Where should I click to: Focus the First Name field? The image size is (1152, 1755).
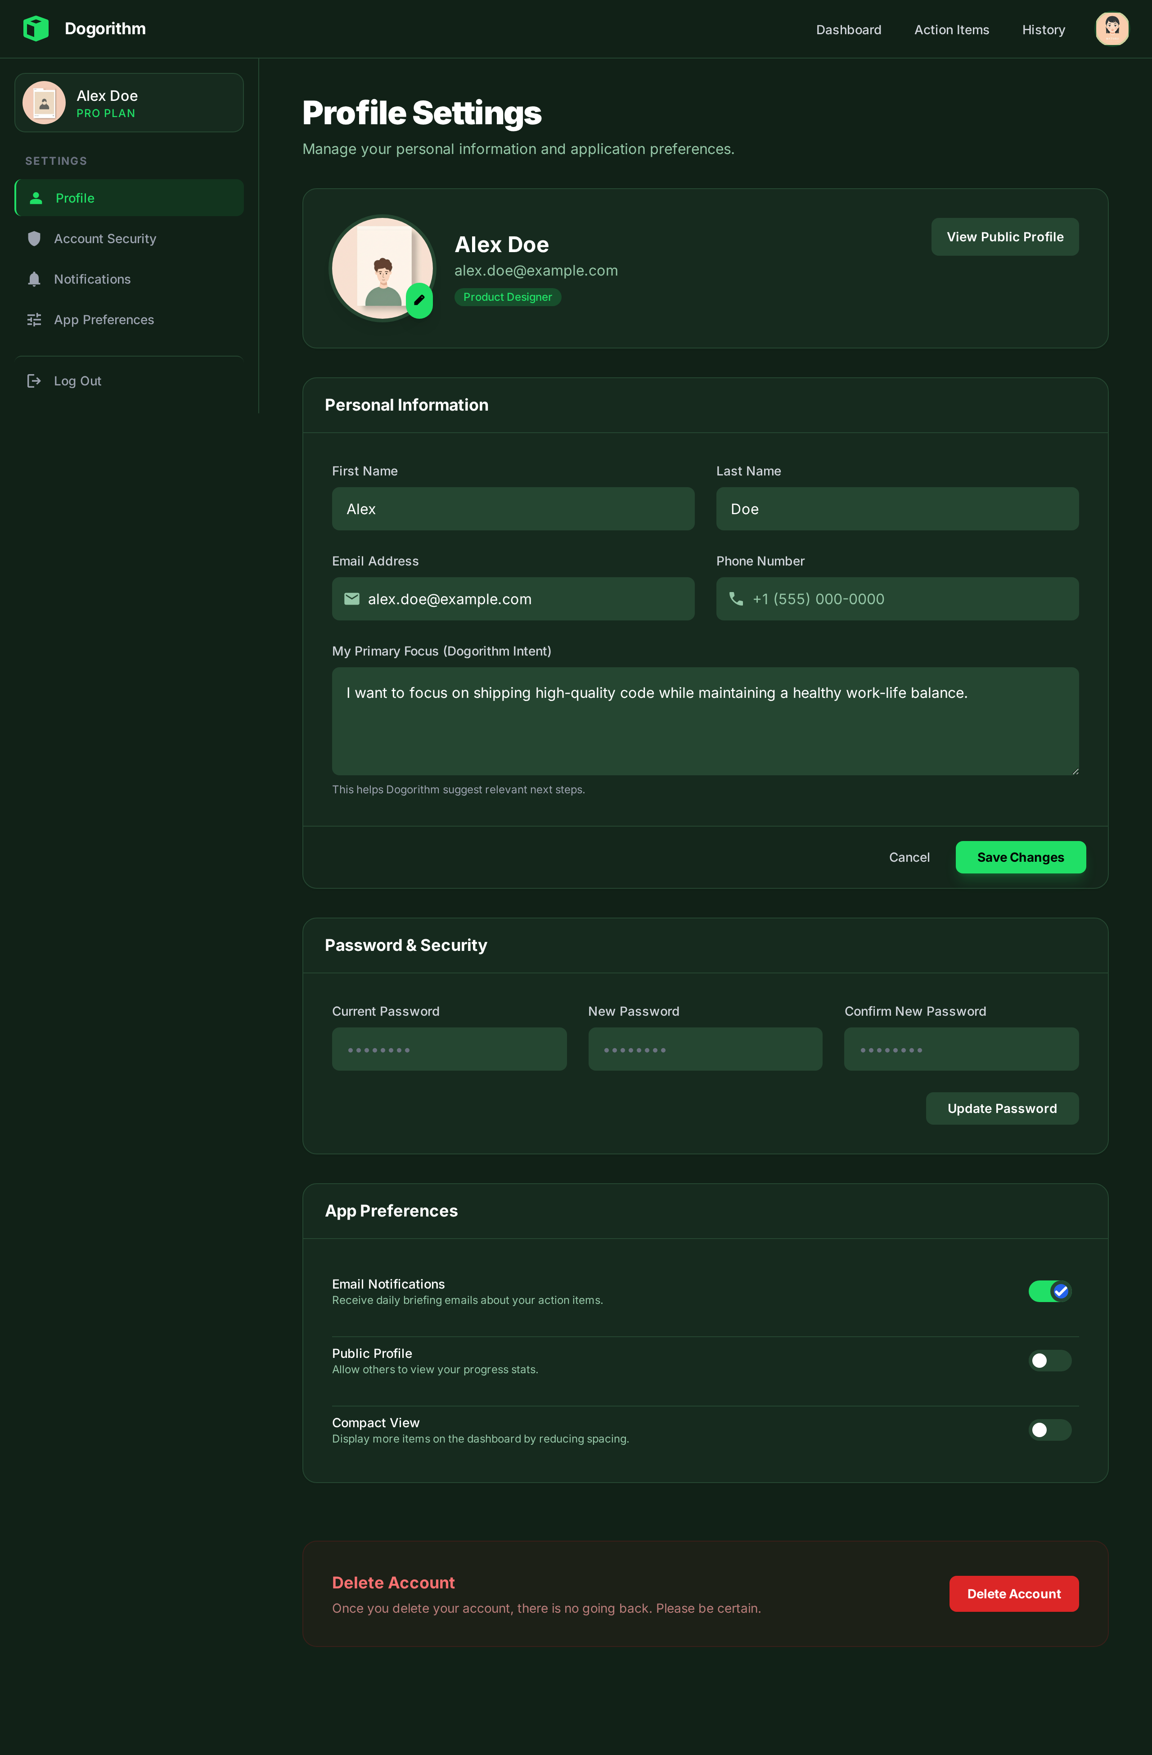tap(513, 509)
